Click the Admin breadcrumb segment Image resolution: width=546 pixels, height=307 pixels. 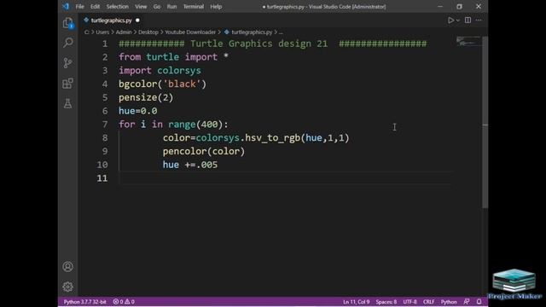pyautogui.click(x=124, y=32)
